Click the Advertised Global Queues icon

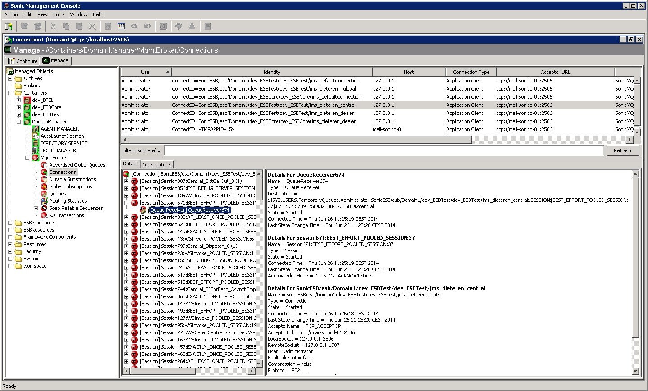click(x=44, y=165)
